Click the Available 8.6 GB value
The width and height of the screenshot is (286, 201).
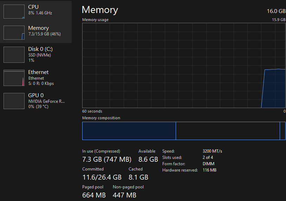click(x=148, y=160)
